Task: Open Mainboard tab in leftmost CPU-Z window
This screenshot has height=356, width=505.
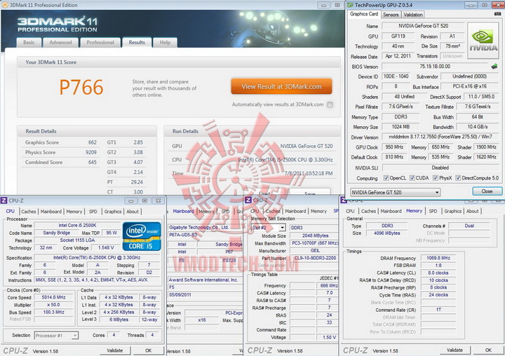Action: click(51, 212)
